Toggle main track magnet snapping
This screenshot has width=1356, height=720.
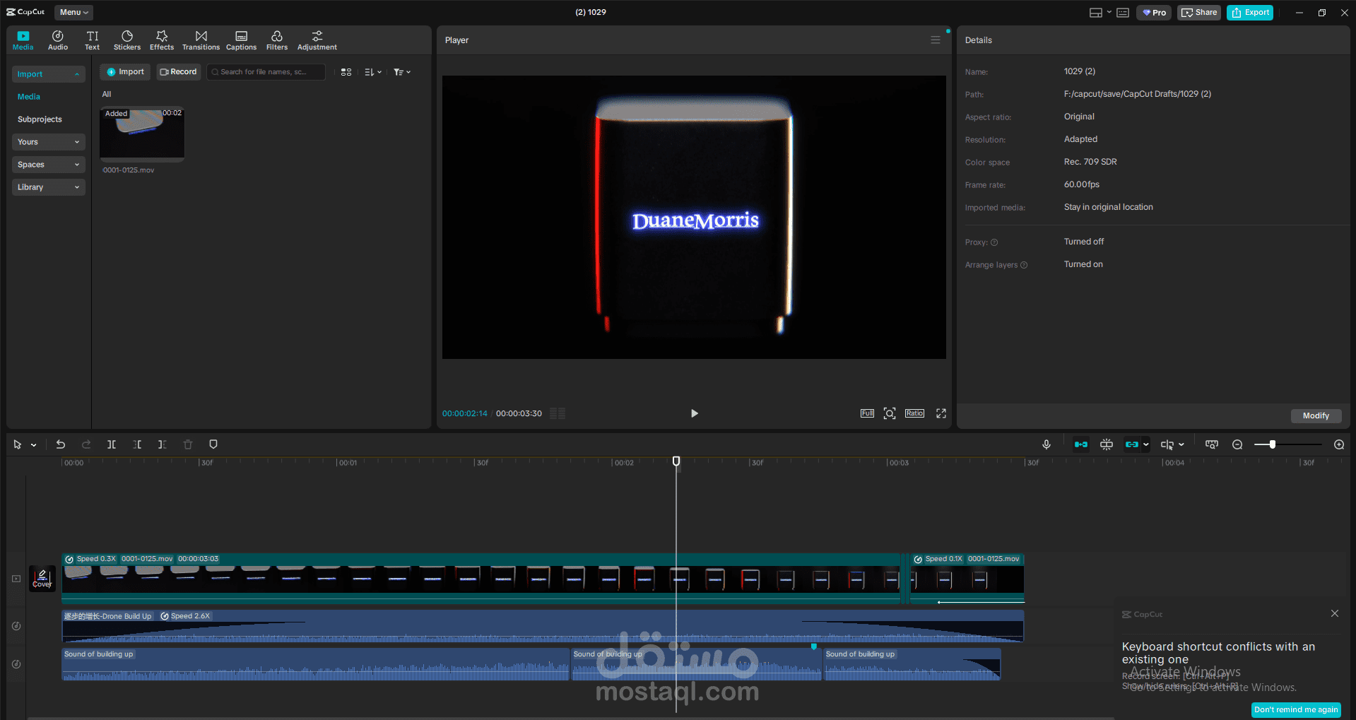point(1081,444)
